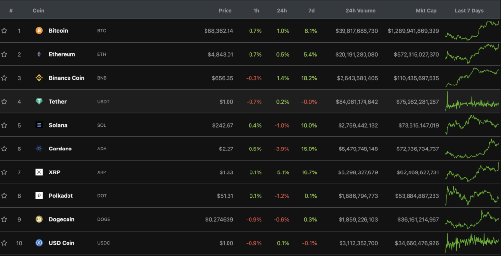Click the Dogecoin logo icon

point(39,219)
